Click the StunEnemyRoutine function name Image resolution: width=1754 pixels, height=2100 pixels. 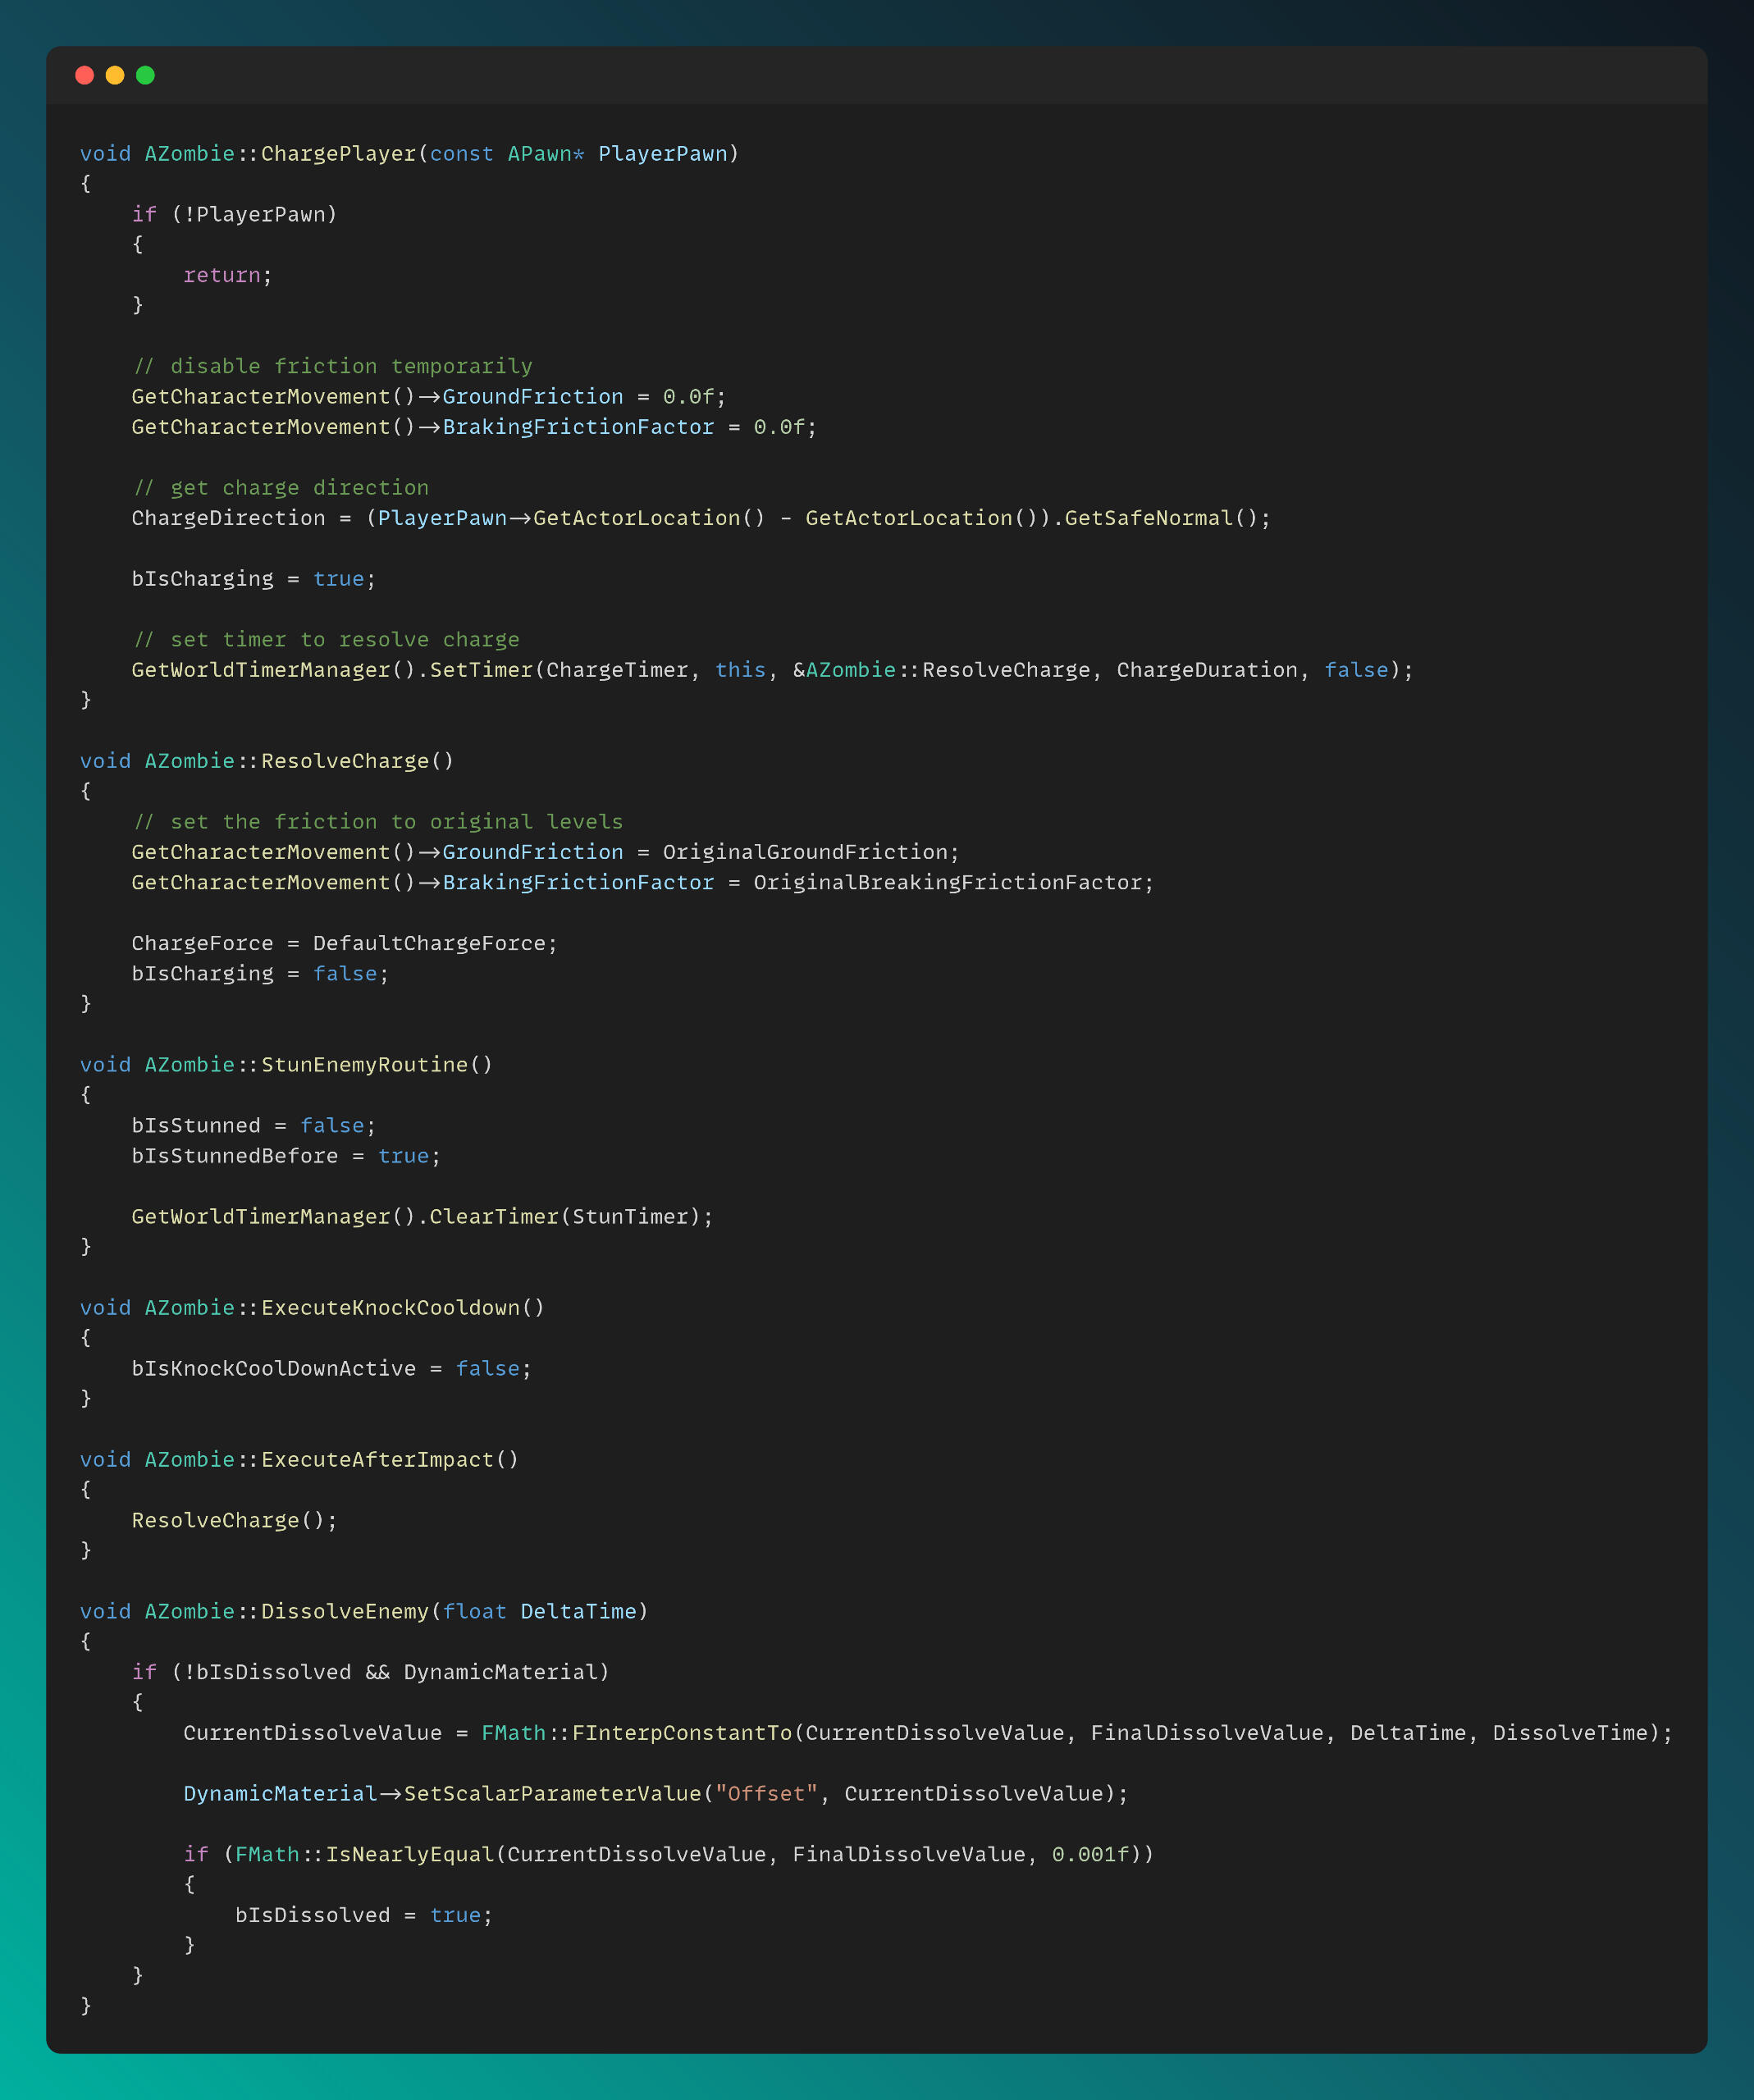pyautogui.click(x=364, y=1065)
